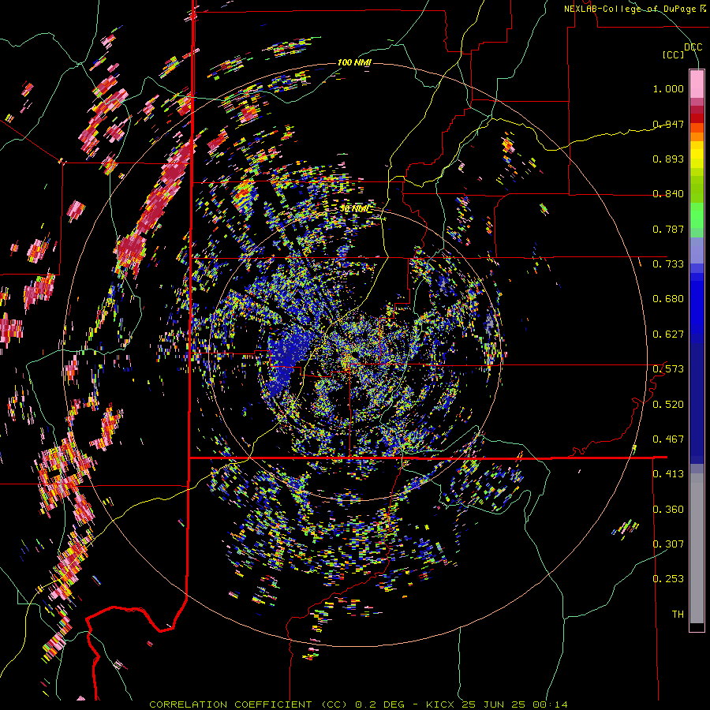Select the 0.573 scale value
The image size is (710, 710).
coord(668,369)
